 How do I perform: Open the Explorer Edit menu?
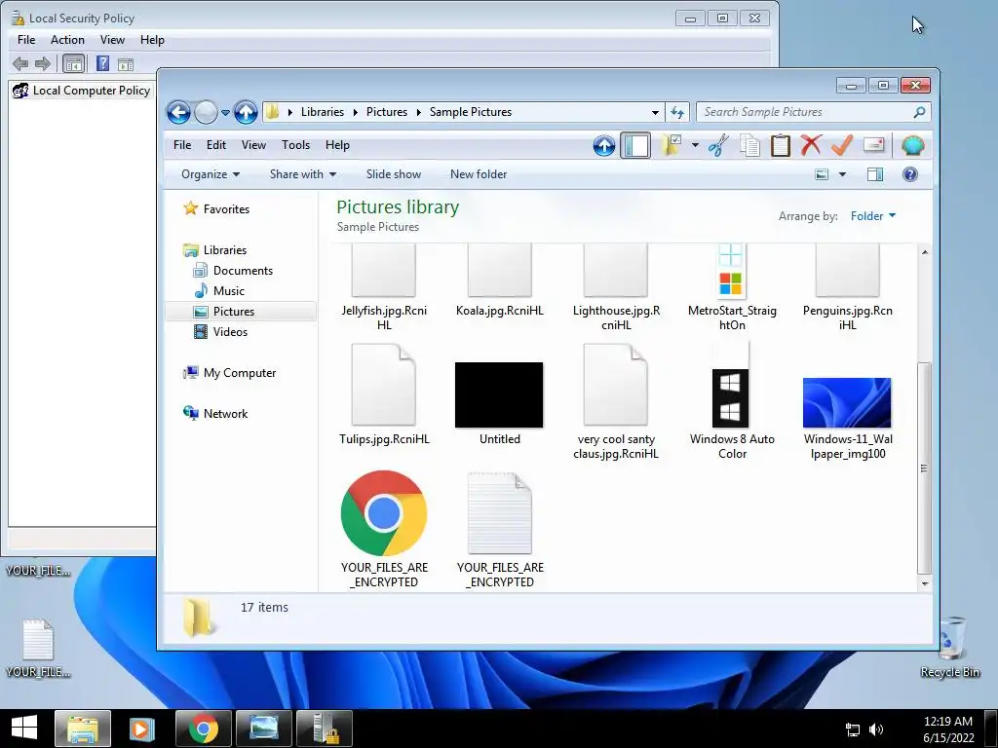[x=215, y=145]
